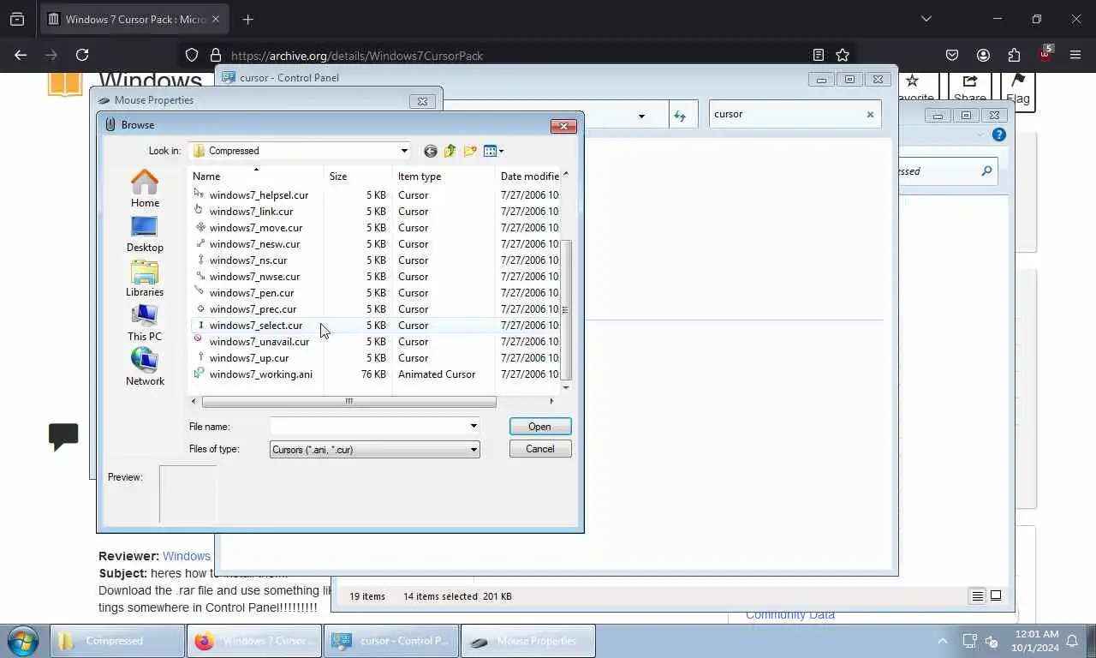The height and width of the screenshot is (658, 1096).
Task: Sort files by Name column header
Action: coord(255,176)
